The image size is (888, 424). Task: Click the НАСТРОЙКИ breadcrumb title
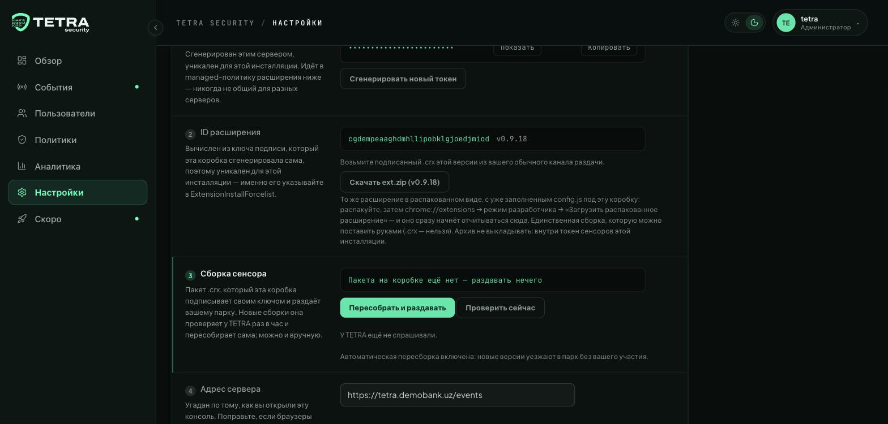pyautogui.click(x=298, y=23)
